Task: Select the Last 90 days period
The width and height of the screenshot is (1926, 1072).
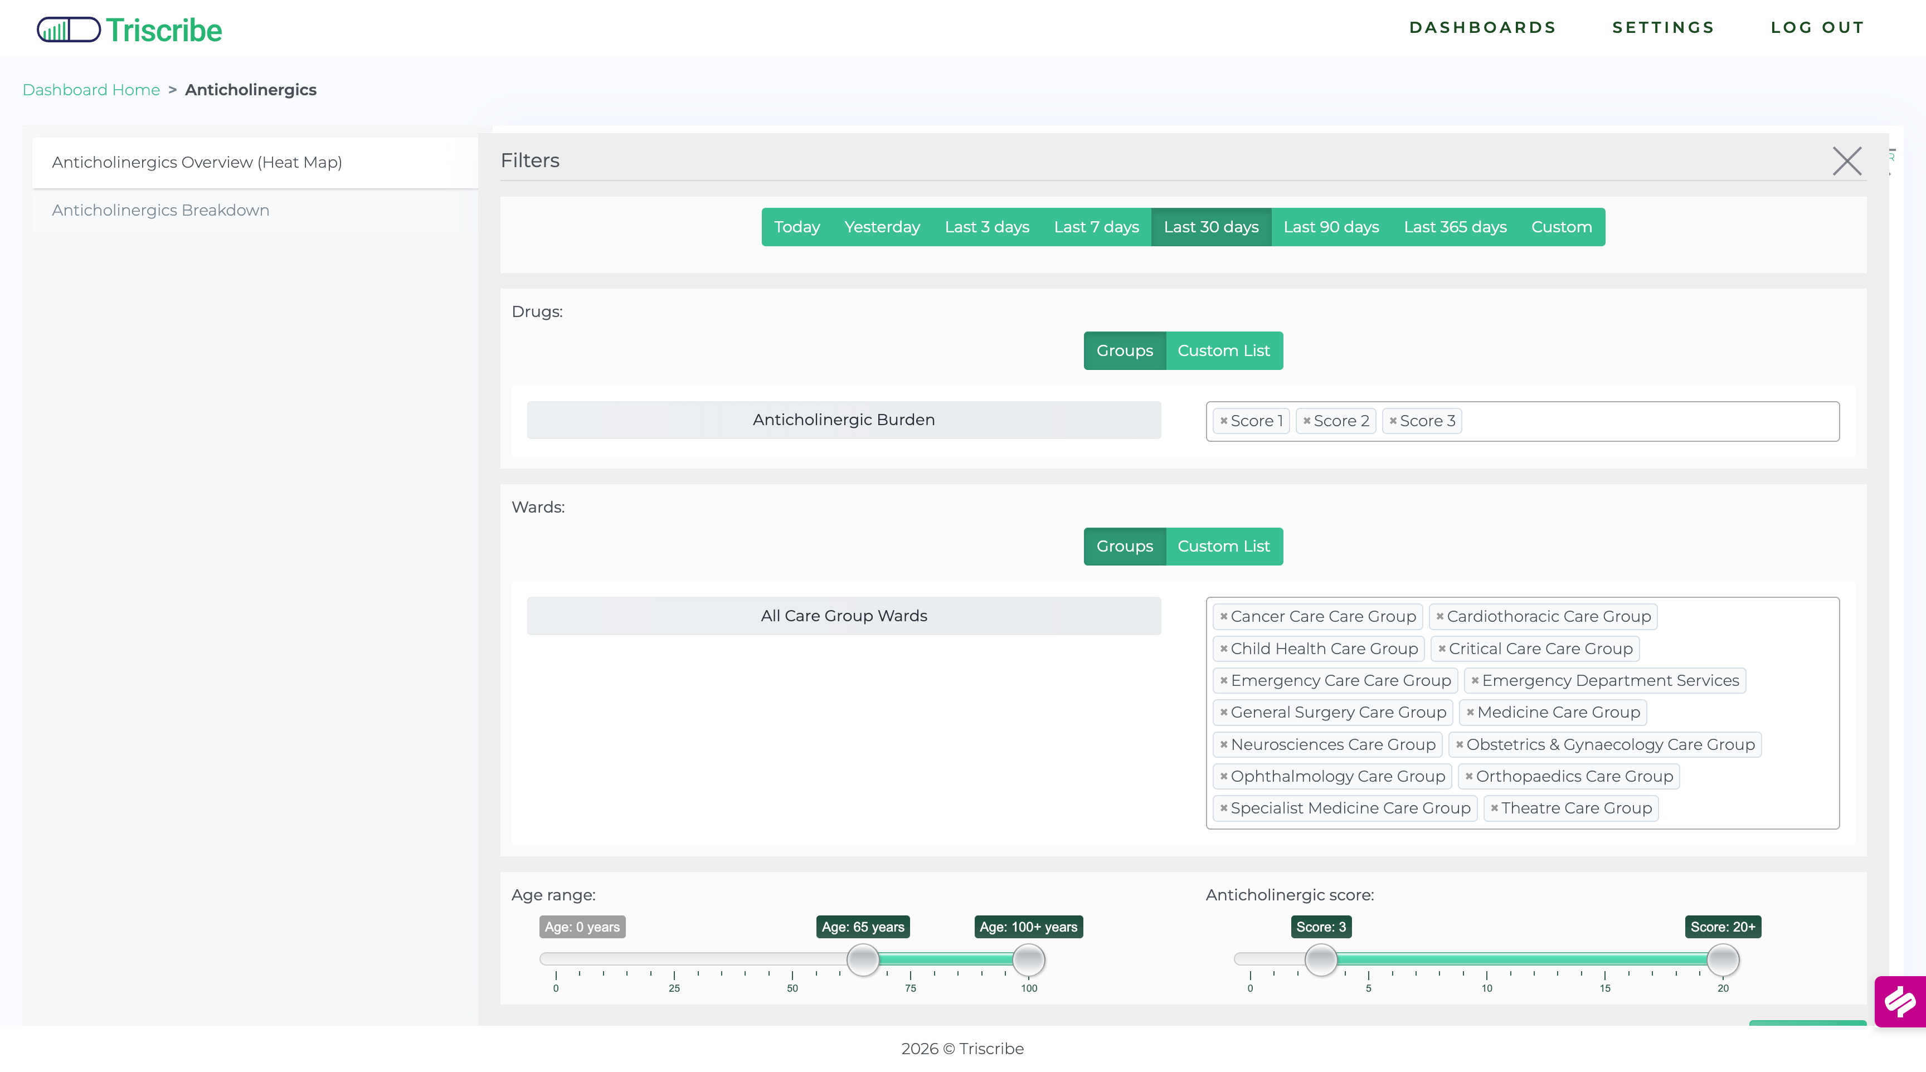Action: point(1331,227)
